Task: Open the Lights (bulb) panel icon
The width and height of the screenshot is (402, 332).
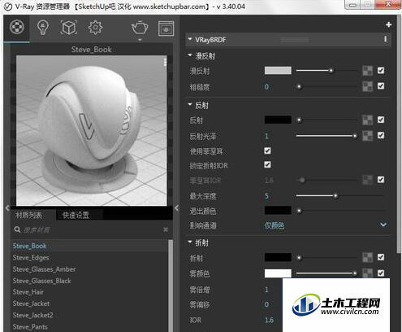Action: coord(43,27)
